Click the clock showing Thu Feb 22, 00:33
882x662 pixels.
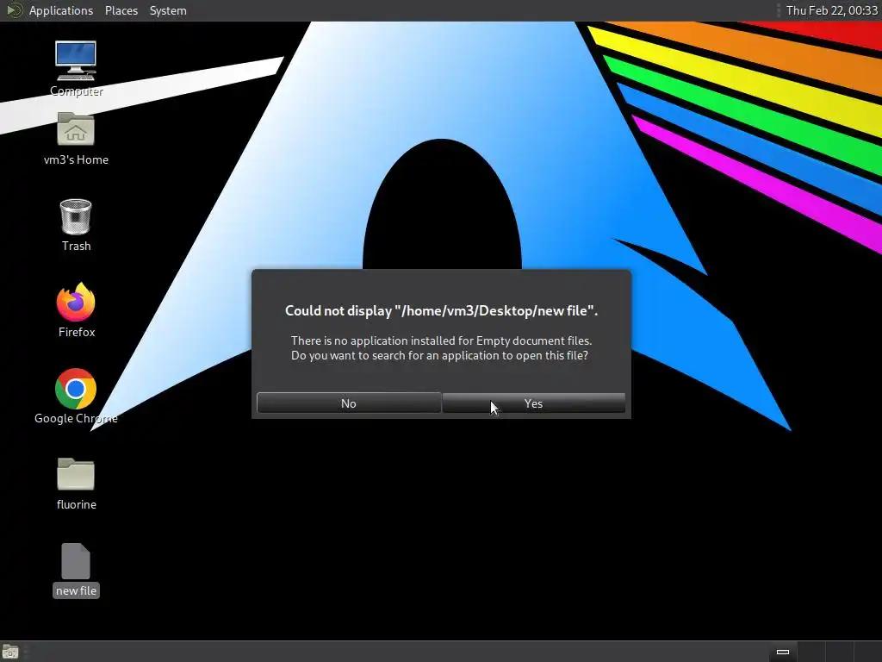[x=832, y=10]
